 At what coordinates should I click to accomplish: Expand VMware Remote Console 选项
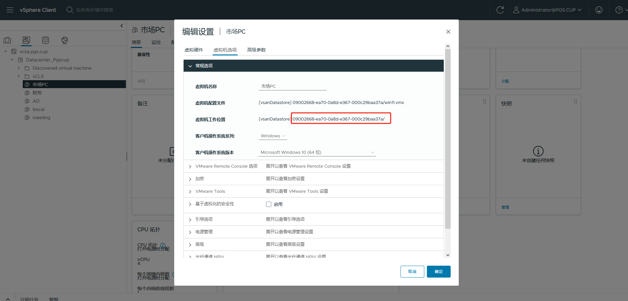[x=190, y=167]
